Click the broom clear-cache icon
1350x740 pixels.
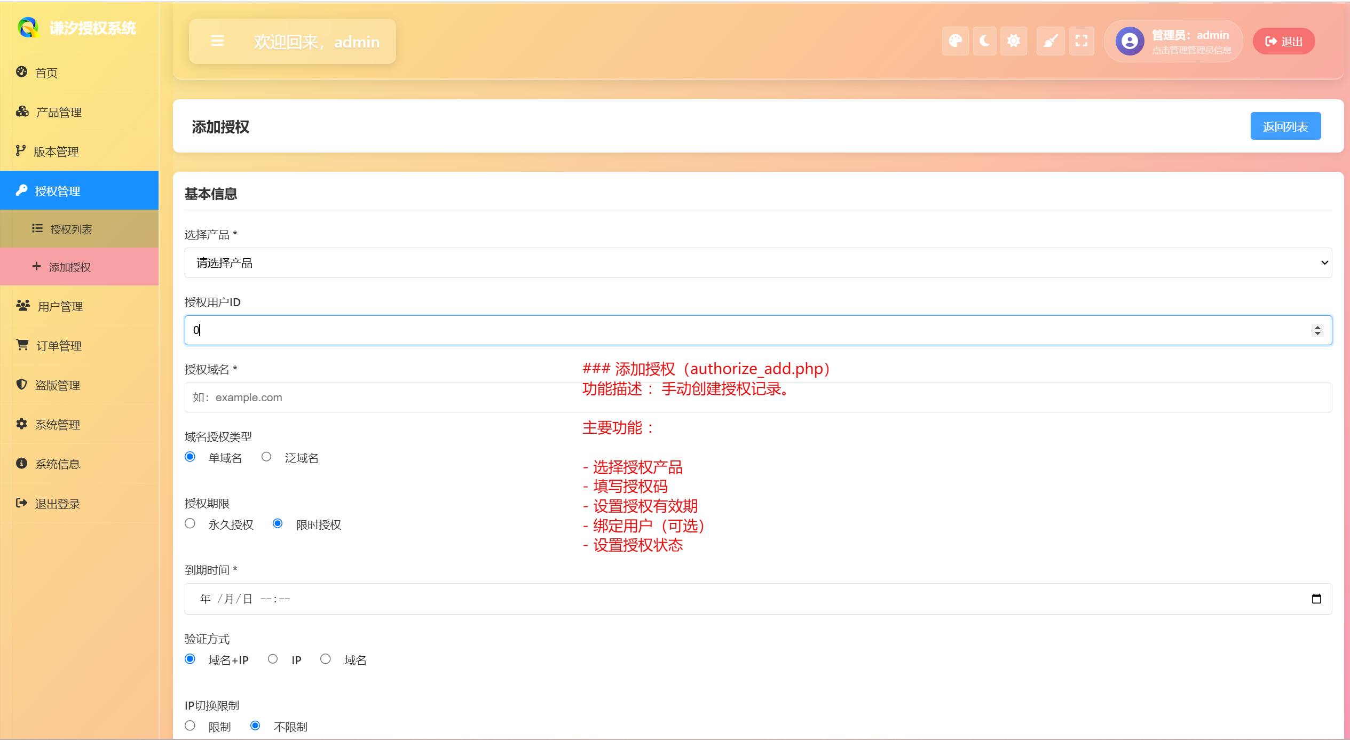[1051, 41]
